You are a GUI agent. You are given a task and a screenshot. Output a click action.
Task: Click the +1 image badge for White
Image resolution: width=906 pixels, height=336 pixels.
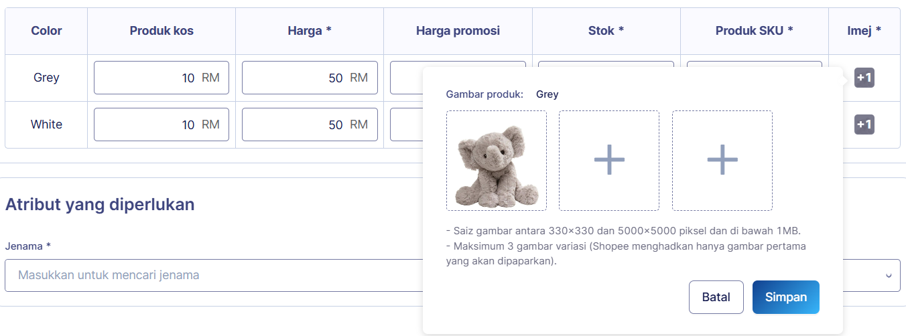point(864,124)
